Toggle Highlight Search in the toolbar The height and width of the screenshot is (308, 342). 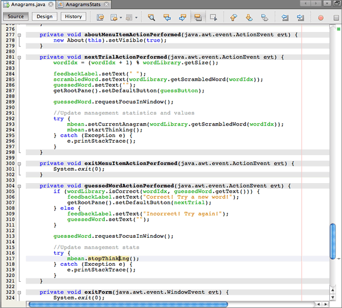[198, 17]
